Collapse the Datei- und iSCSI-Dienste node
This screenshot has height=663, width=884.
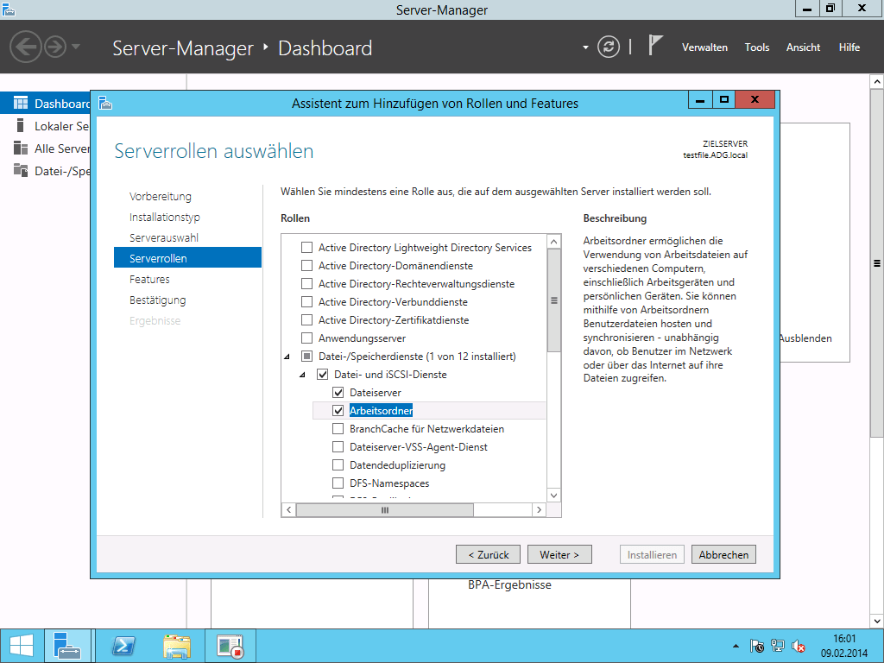(303, 375)
